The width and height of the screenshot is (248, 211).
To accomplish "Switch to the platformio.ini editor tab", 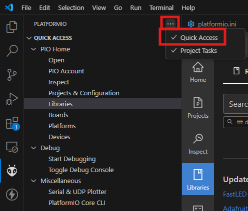I will pyautogui.click(x=212, y=24).
